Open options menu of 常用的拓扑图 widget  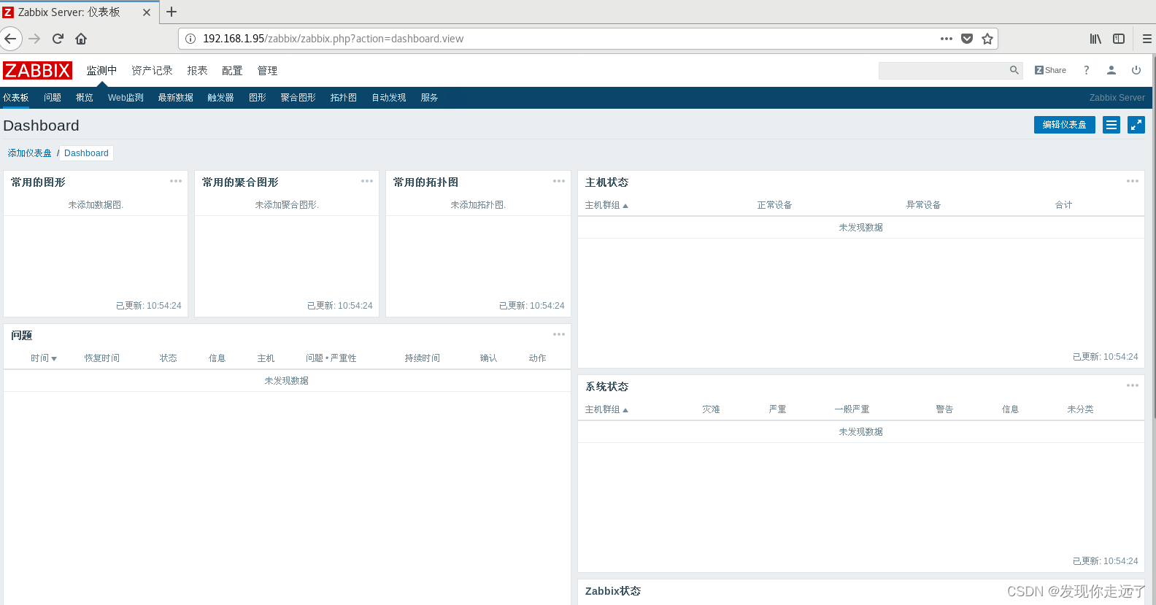tap(559, 181)
